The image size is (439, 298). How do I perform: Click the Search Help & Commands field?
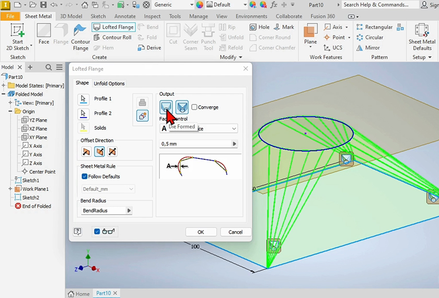(x=380, y=5)
